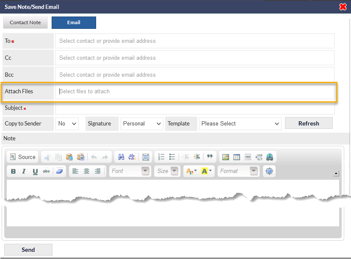Open the Format dropdown

coord(238,171)
